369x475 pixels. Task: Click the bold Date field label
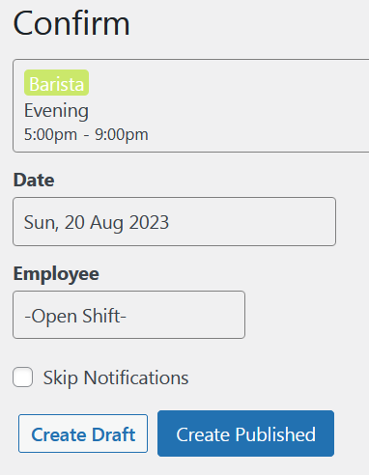[x=34, y=180]
